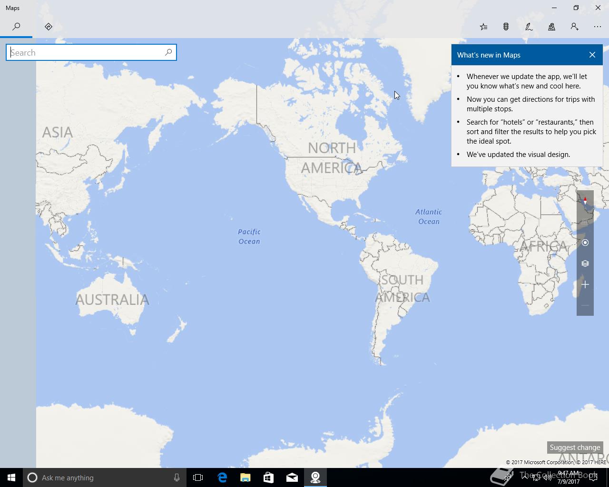The image size is (609, 487).
Task: Zoom in with the plus button
Action: tap(585, 284)
